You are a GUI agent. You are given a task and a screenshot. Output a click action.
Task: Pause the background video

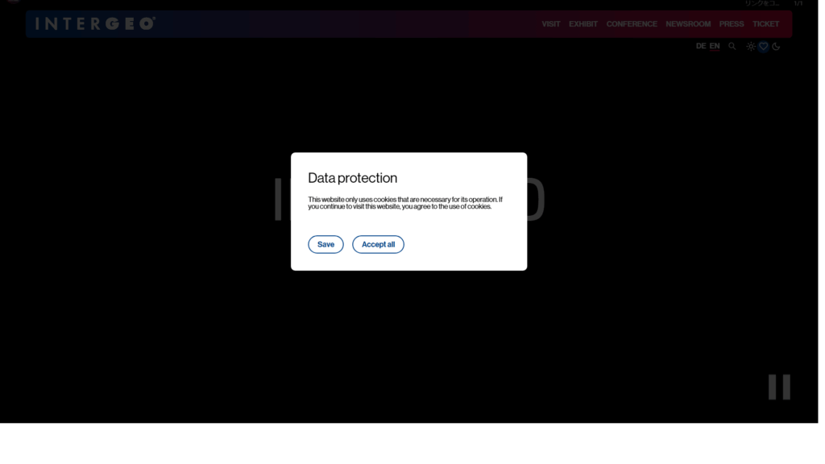pyautogui.click(x=779, y=387)
